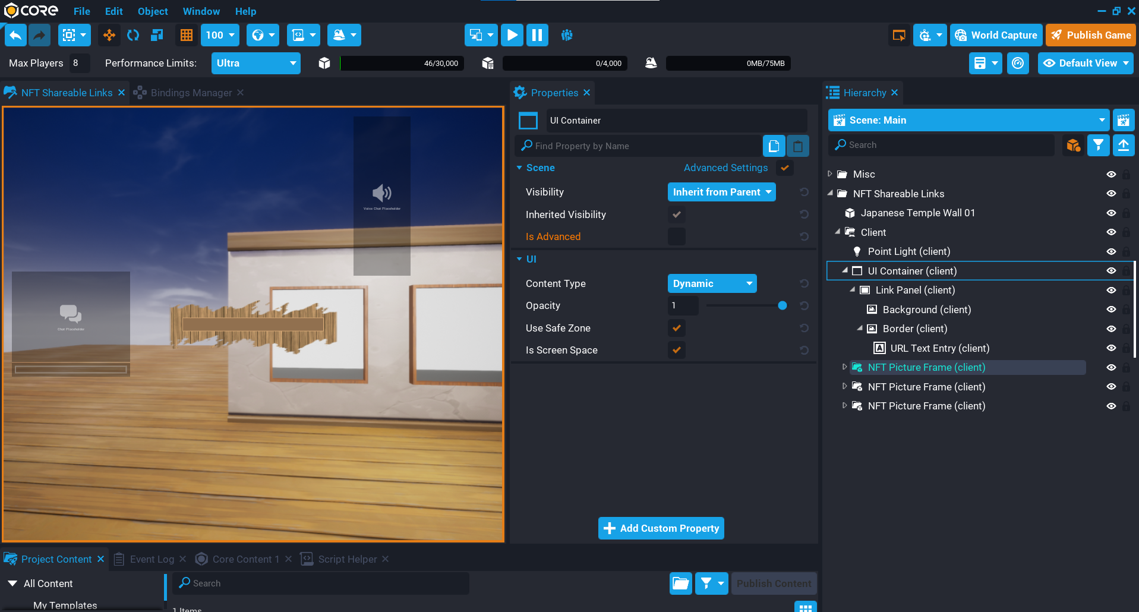
Task: Click the Pause preview button
Action: pos(537,36)
